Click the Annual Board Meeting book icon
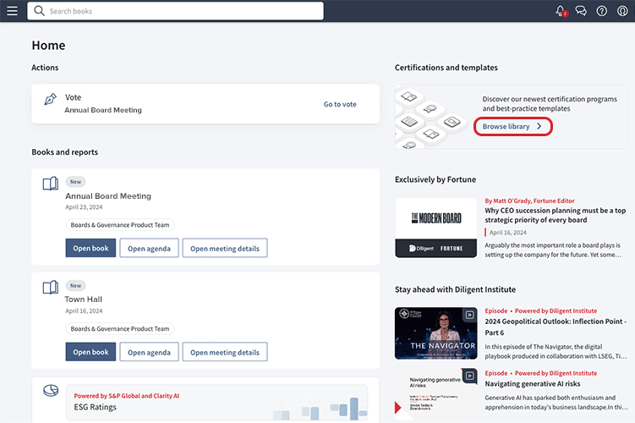The height and width of the screenshot is (423, 635). pyautogui.click(x=50, y=184)
